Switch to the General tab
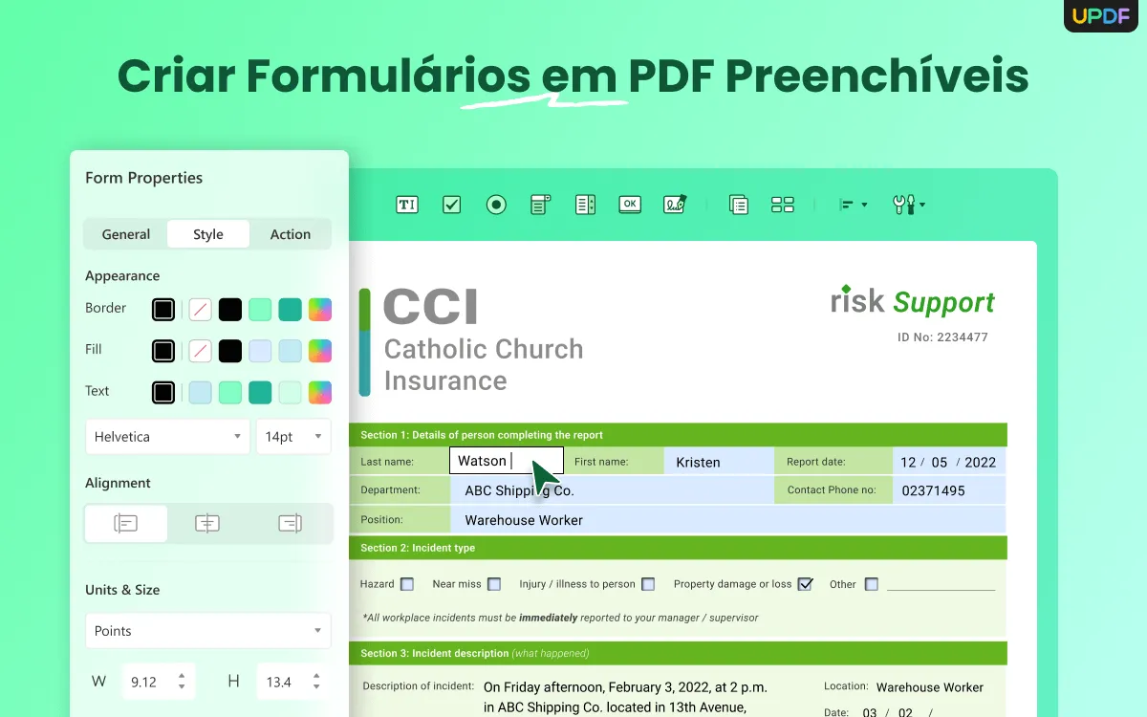The width and height of the screenshot is (1147, 717). (x=125, y=233)
